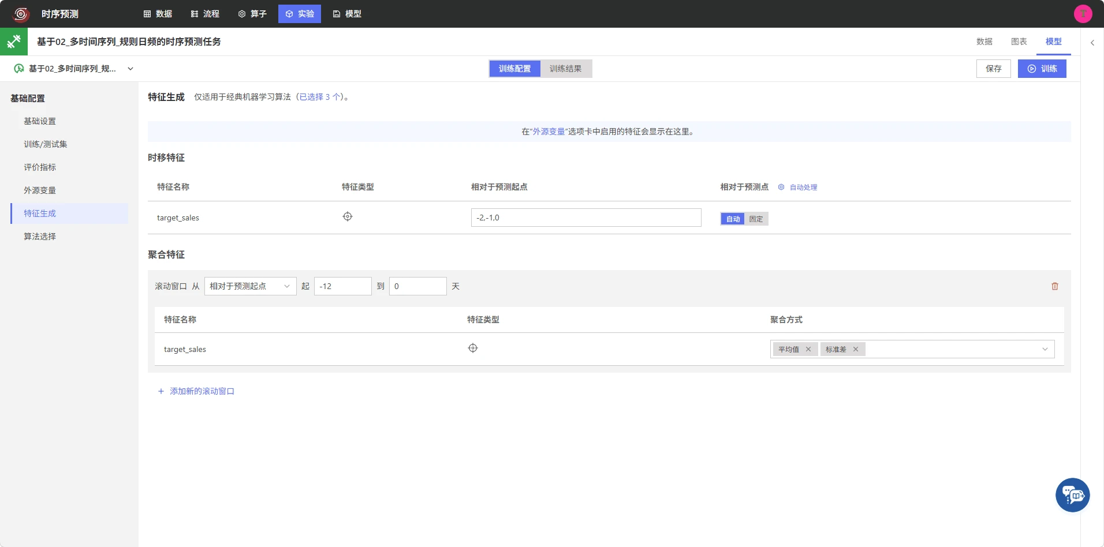Open the 已选择 3 个 link

pos(320,97)
